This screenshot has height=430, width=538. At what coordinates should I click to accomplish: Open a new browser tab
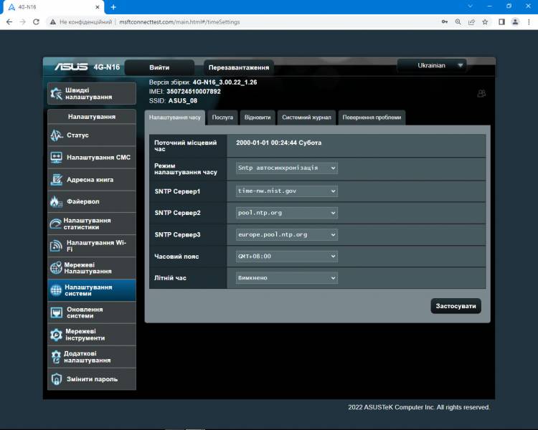113,7
